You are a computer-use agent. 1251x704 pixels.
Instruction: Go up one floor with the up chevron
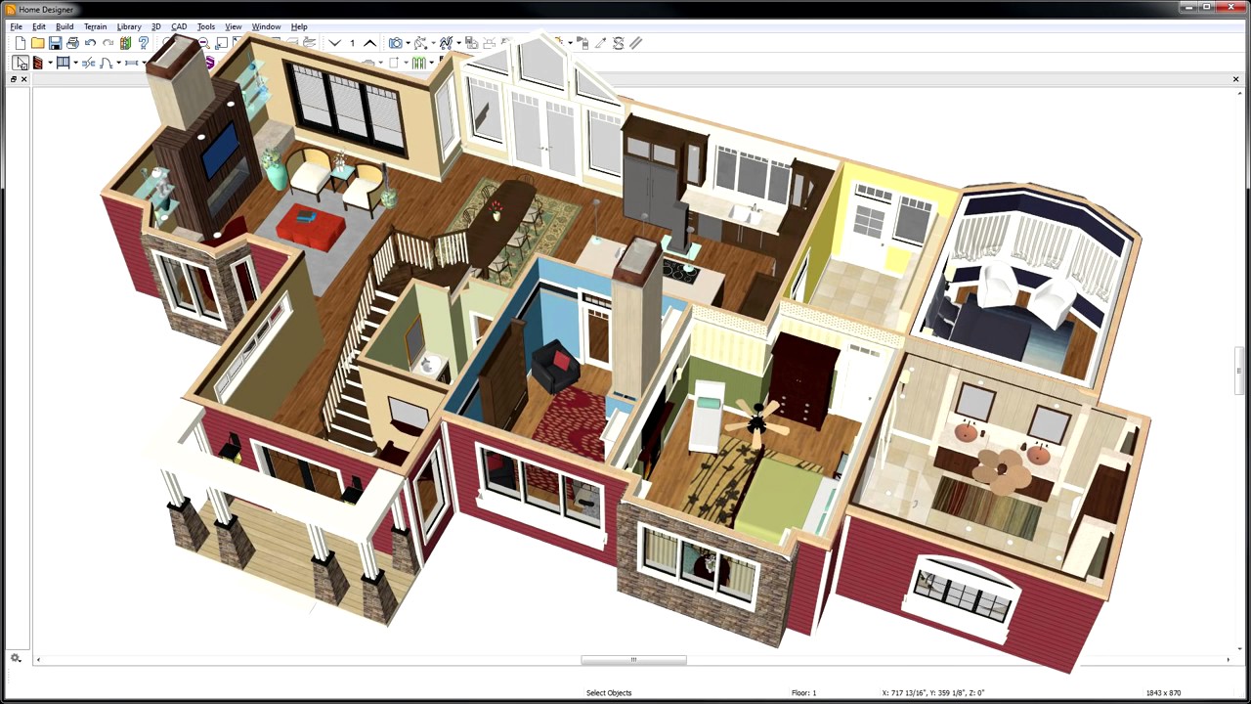click(369, 43)
